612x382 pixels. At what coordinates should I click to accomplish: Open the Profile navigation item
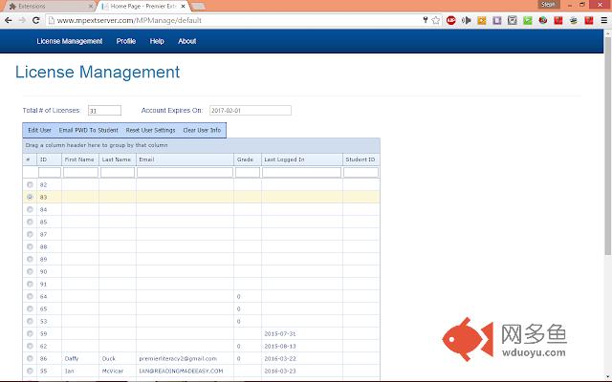[126, 41]
